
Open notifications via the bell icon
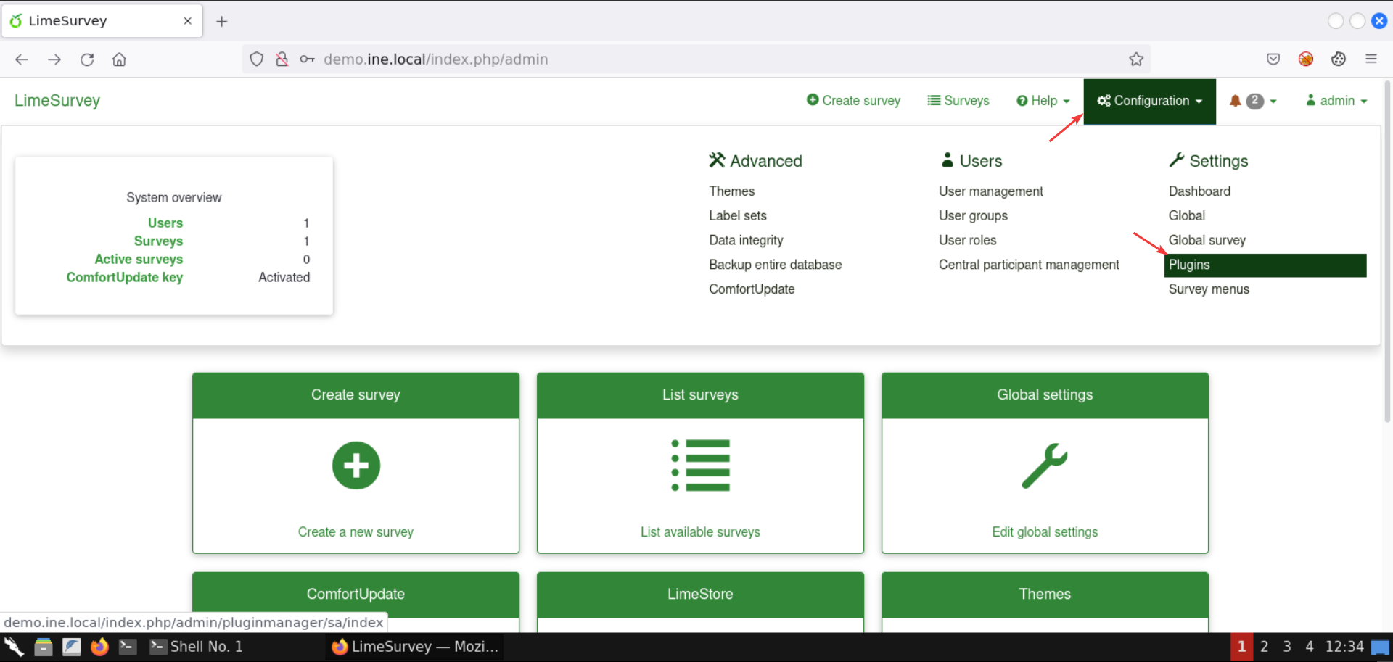(1236, 101)
